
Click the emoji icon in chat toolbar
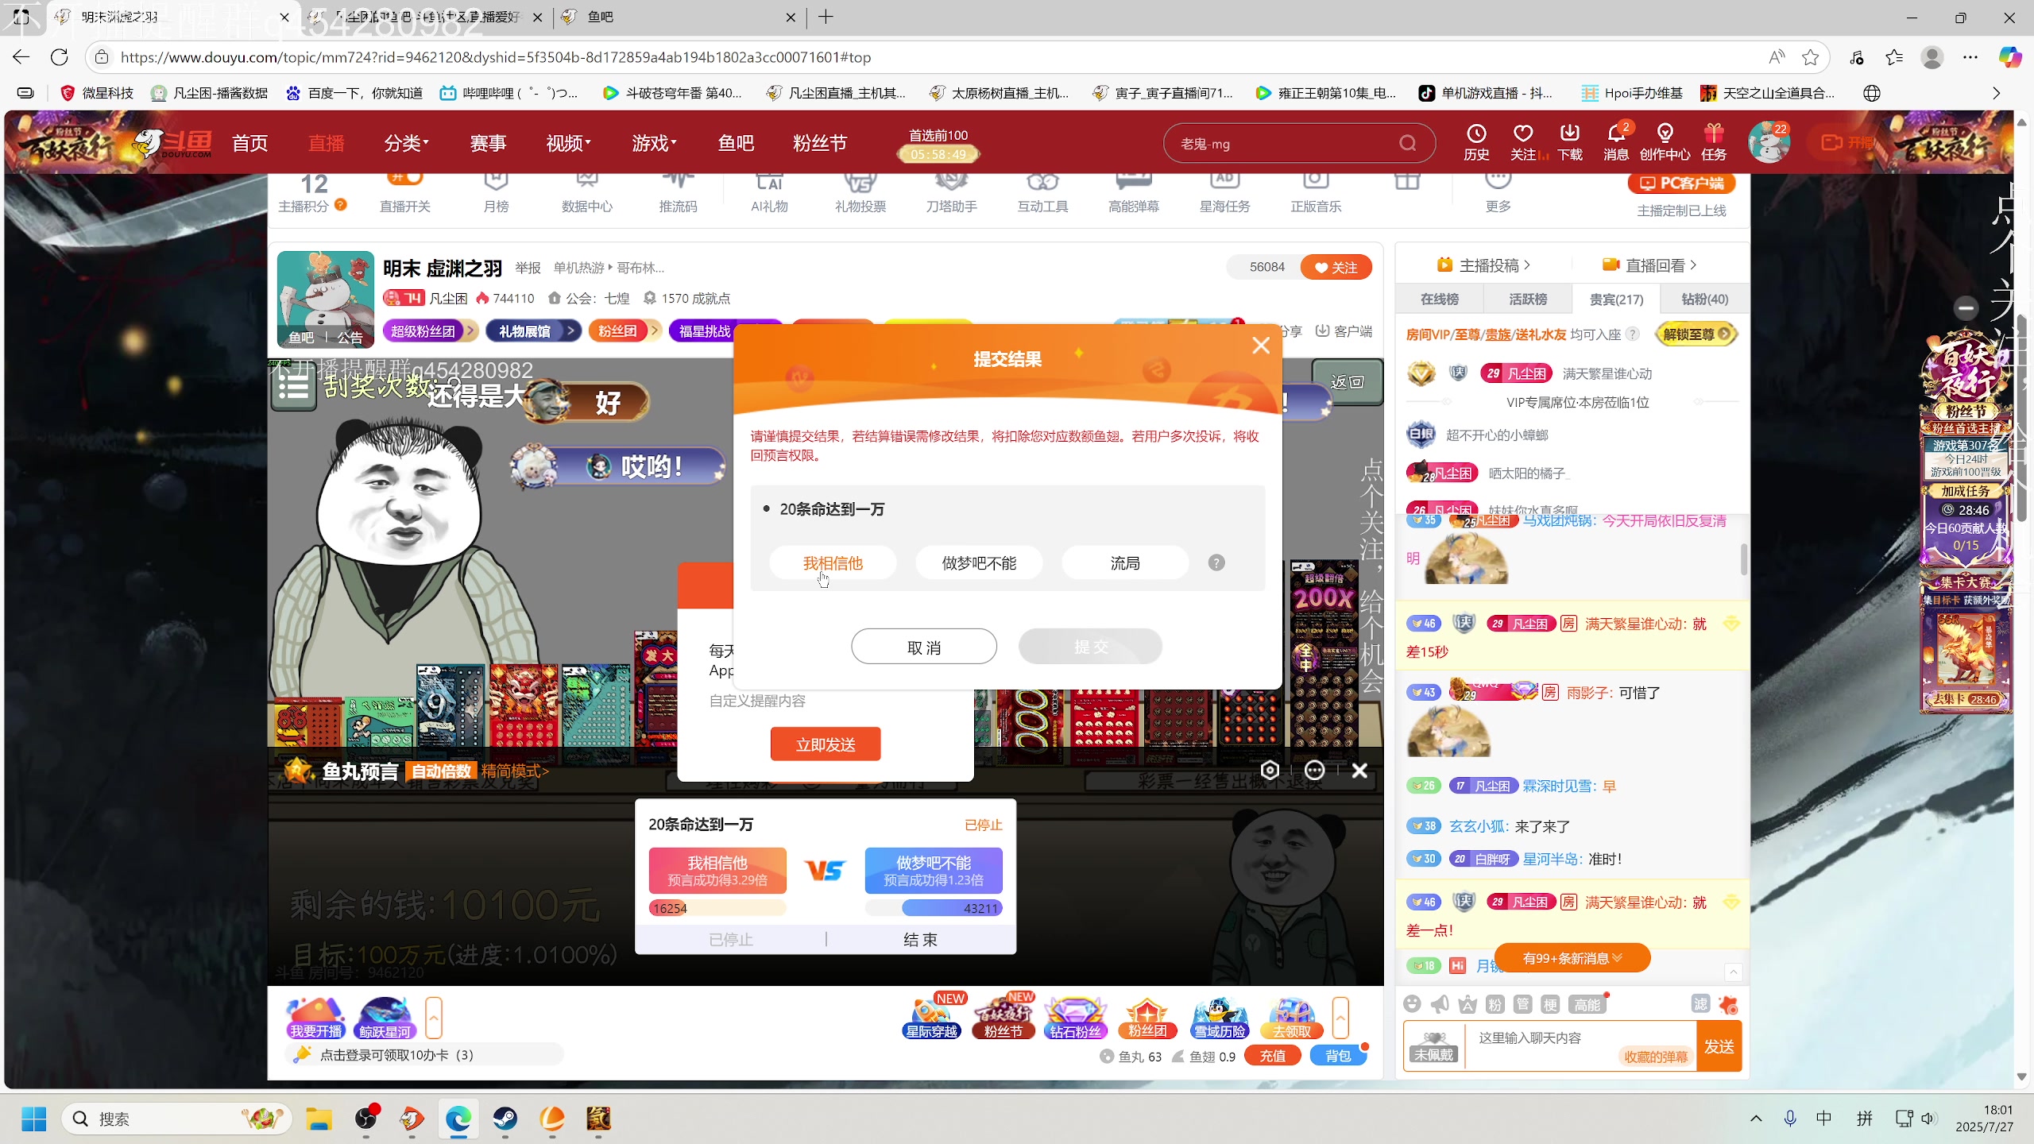(1412, 1004)
